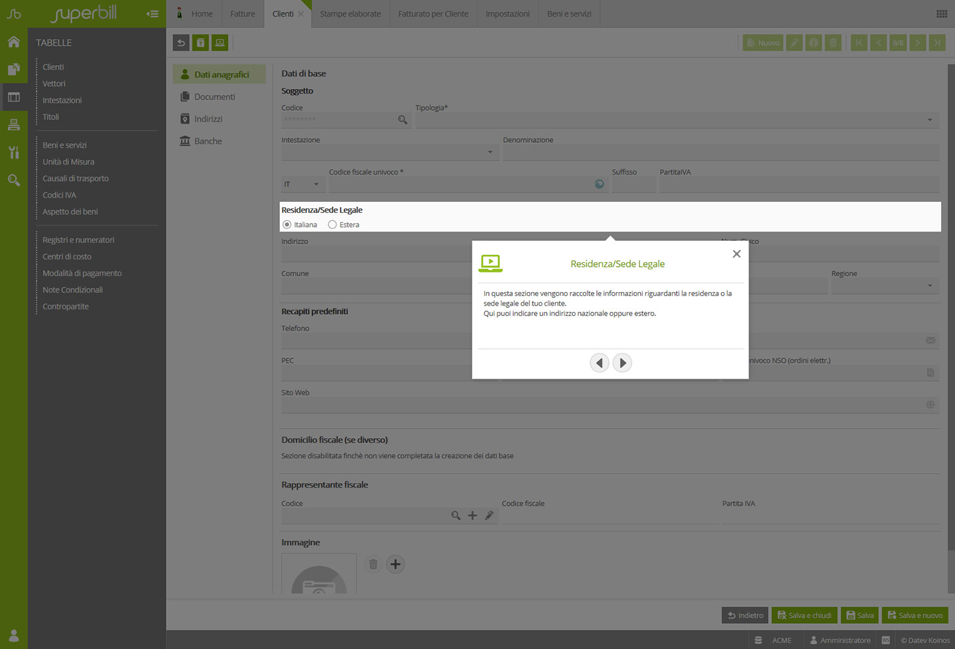Open the Indirizzi section
Screen dimensions: 955x649
(x=219, y=119)
